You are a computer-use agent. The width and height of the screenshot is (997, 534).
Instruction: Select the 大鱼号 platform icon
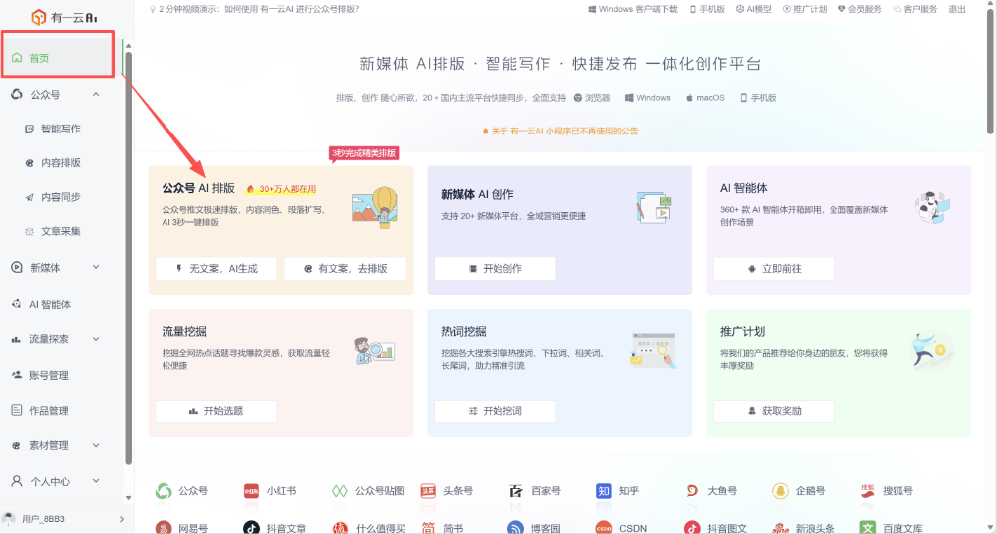692,491
